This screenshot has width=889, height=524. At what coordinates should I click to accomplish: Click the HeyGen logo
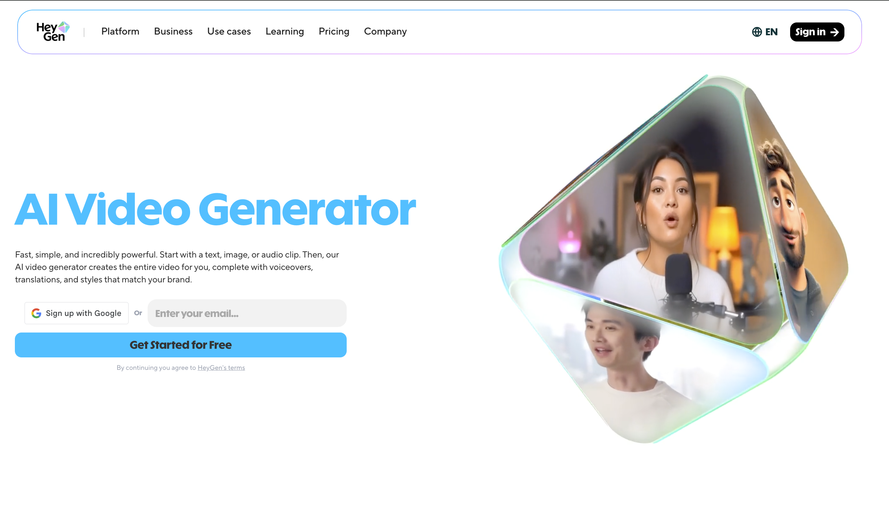[53, 31]
